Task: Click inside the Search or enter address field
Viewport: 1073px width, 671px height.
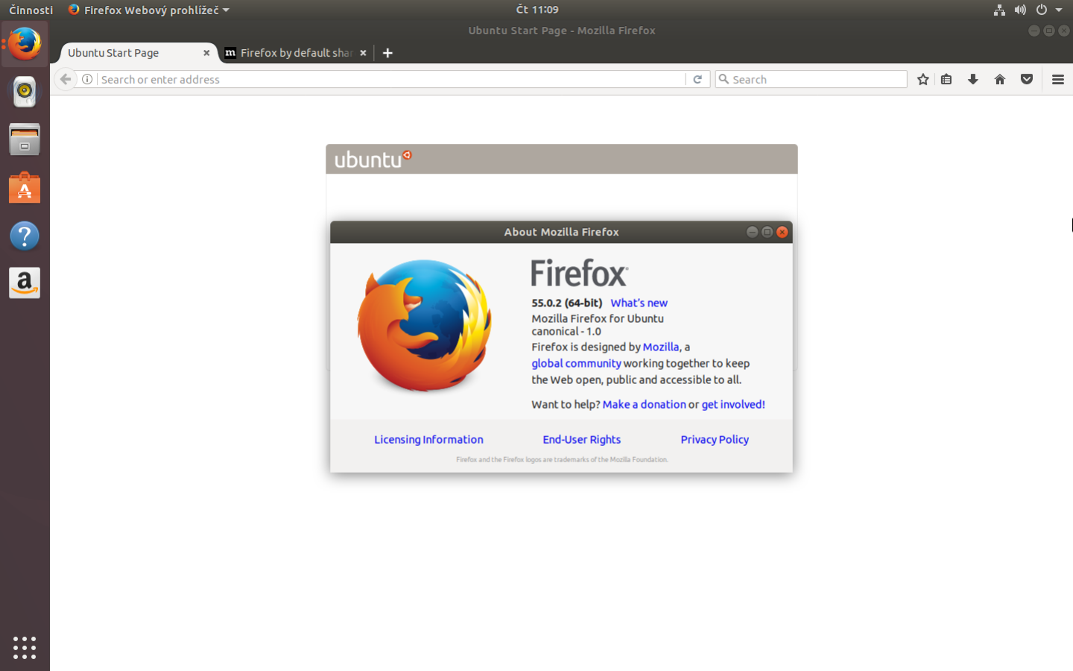Action: point(373,79)
